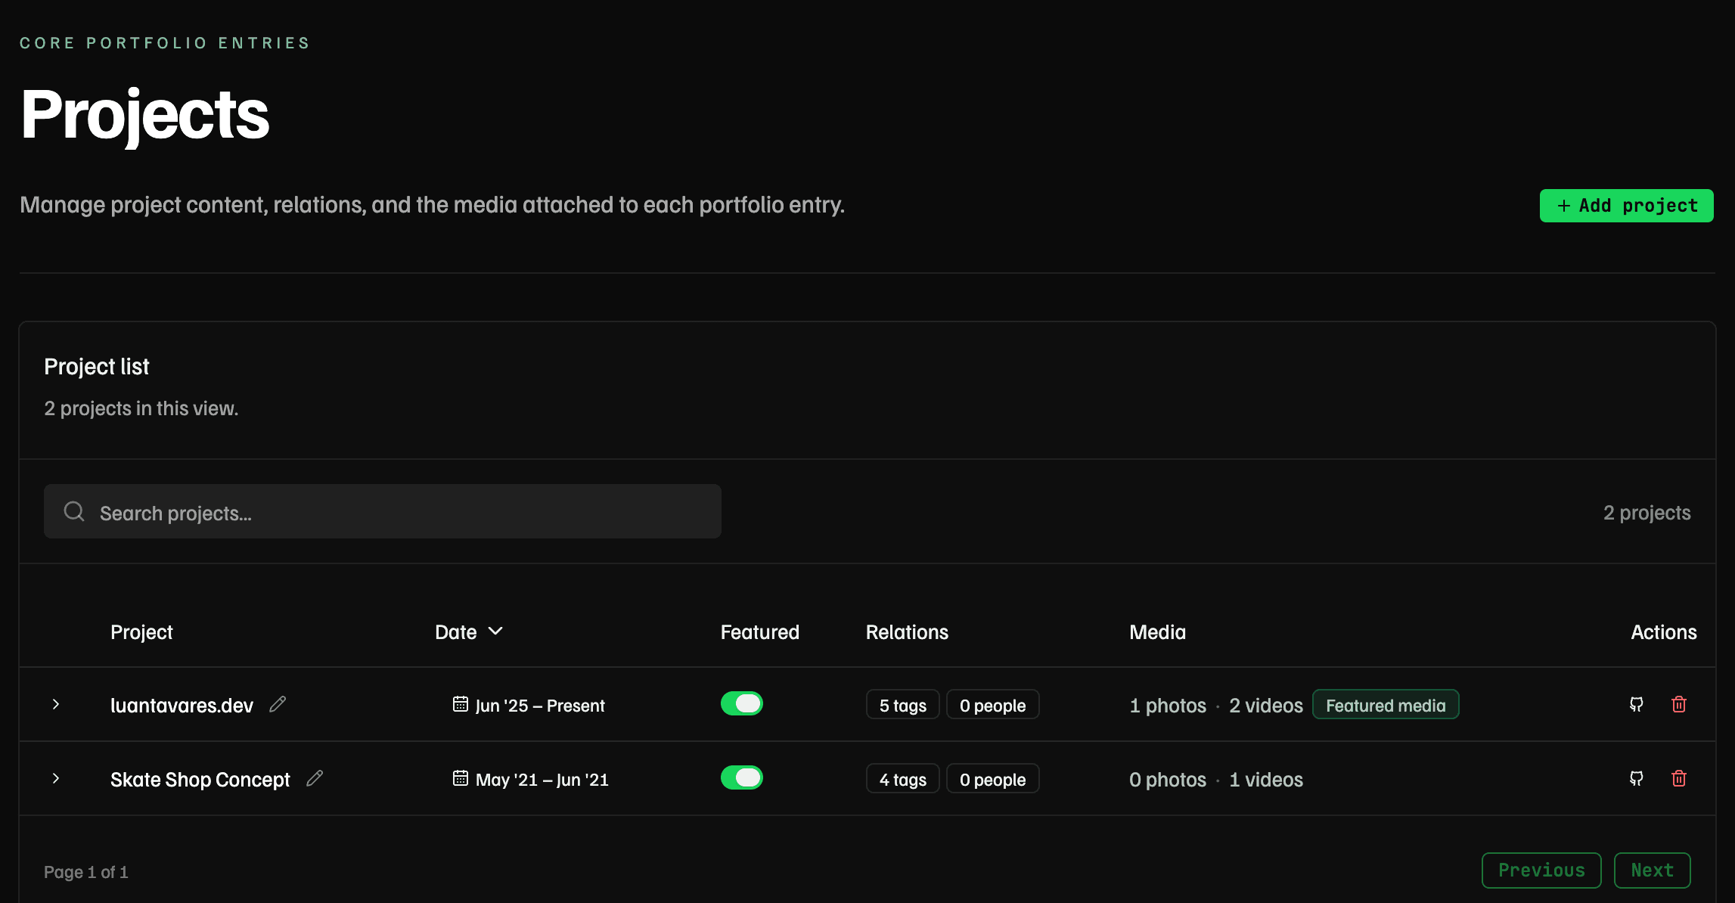The image size is (1735, 903).
Task: Click the Jun '25 – Present date text
Action: coord(540,706)
